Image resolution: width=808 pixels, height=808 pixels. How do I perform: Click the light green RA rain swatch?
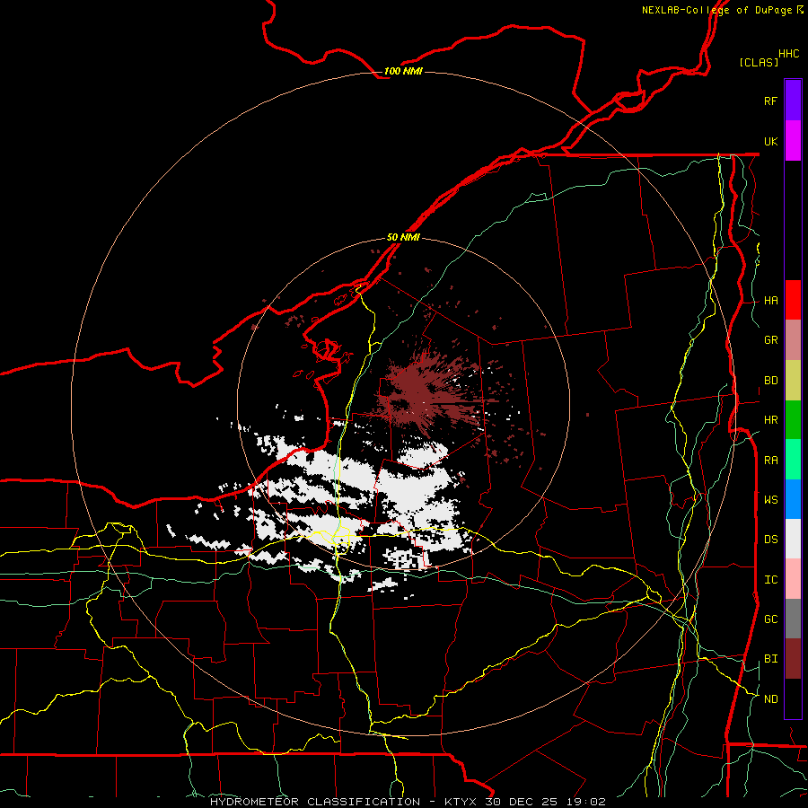(x=793, y=460)
